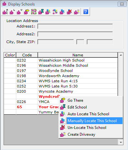Choose Go There from context menu

pos(91,100)
